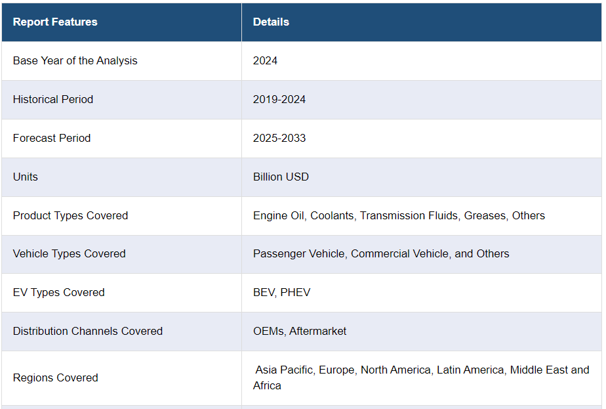Image resolution: width=606 pixels, height=409 pixels.
Task: Select the Vehicle Types Covered label
Action: (69, 254)
